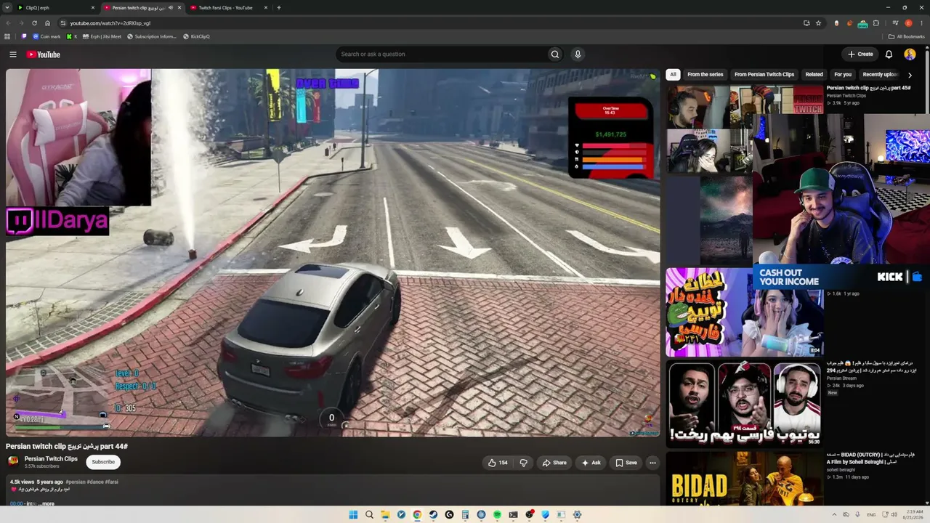Click the Chrome profile avatar in toolbar
Screen dimensions: 930x523
908,23
